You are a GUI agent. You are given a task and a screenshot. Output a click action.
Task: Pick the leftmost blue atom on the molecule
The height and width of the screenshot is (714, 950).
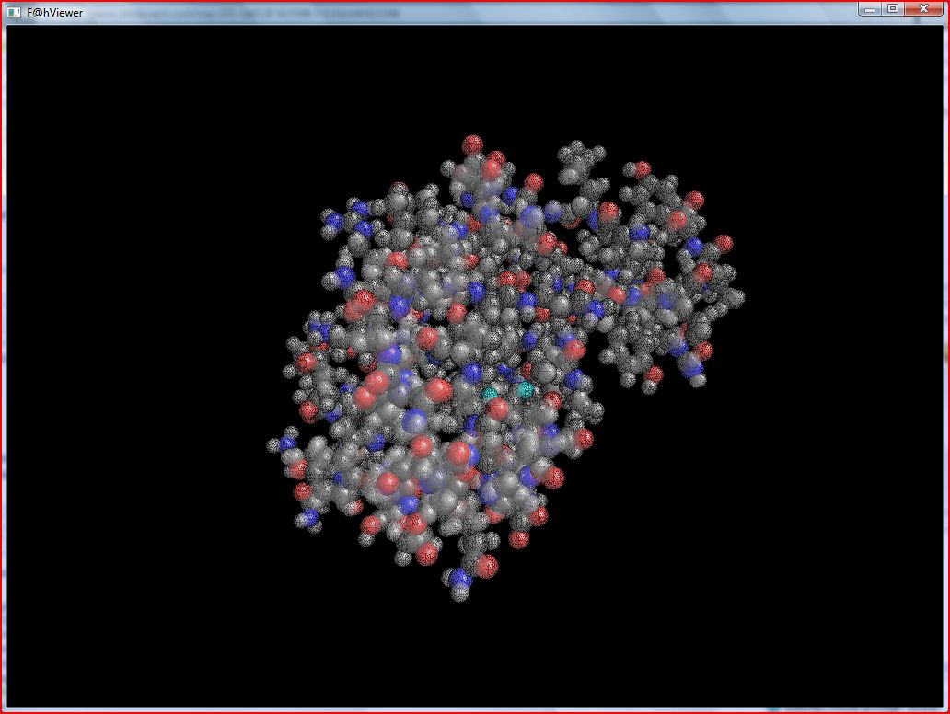click(x=288, y=443)
